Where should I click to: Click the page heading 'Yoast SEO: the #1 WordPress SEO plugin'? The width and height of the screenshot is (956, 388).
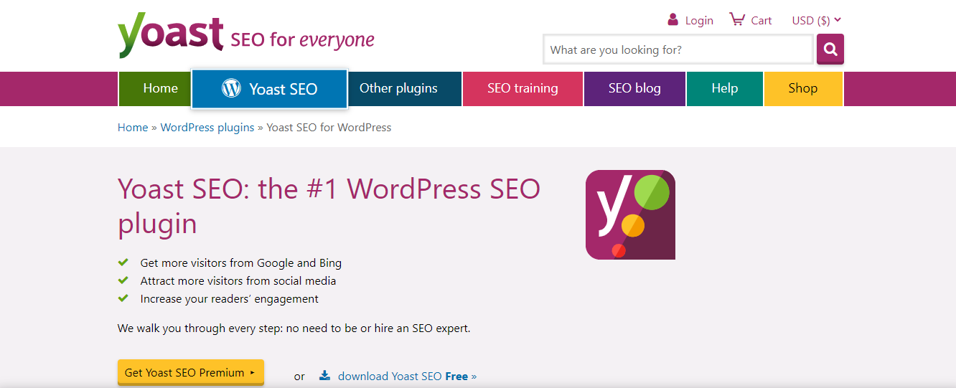click(329, 206)
